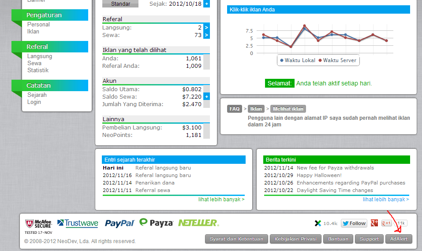Click the Google +1 button
This screenshot has width=422, height=251.
386,223
